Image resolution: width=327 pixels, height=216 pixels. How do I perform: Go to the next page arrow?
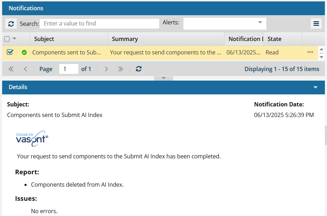106,69
